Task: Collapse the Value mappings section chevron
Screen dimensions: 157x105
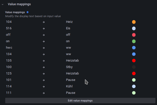Action: tap(2, 4)
